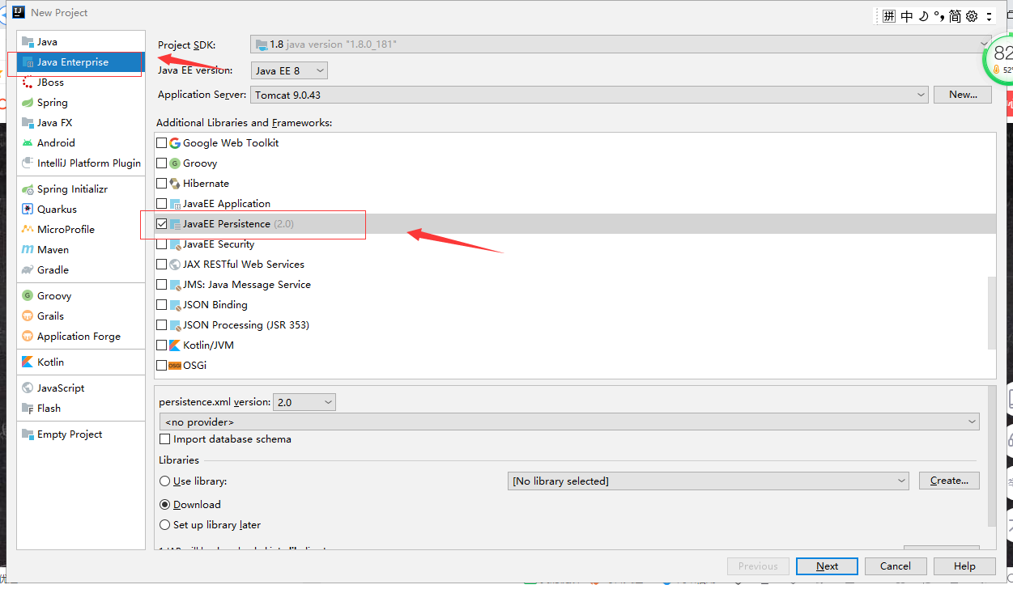Click the IME settings gear icon
This screenshot has height=589, width=1013.
pyautogui.click(x=972, y=16)
